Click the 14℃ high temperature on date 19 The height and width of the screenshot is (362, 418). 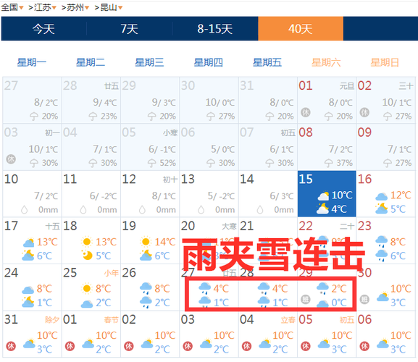tap(165, 242)
